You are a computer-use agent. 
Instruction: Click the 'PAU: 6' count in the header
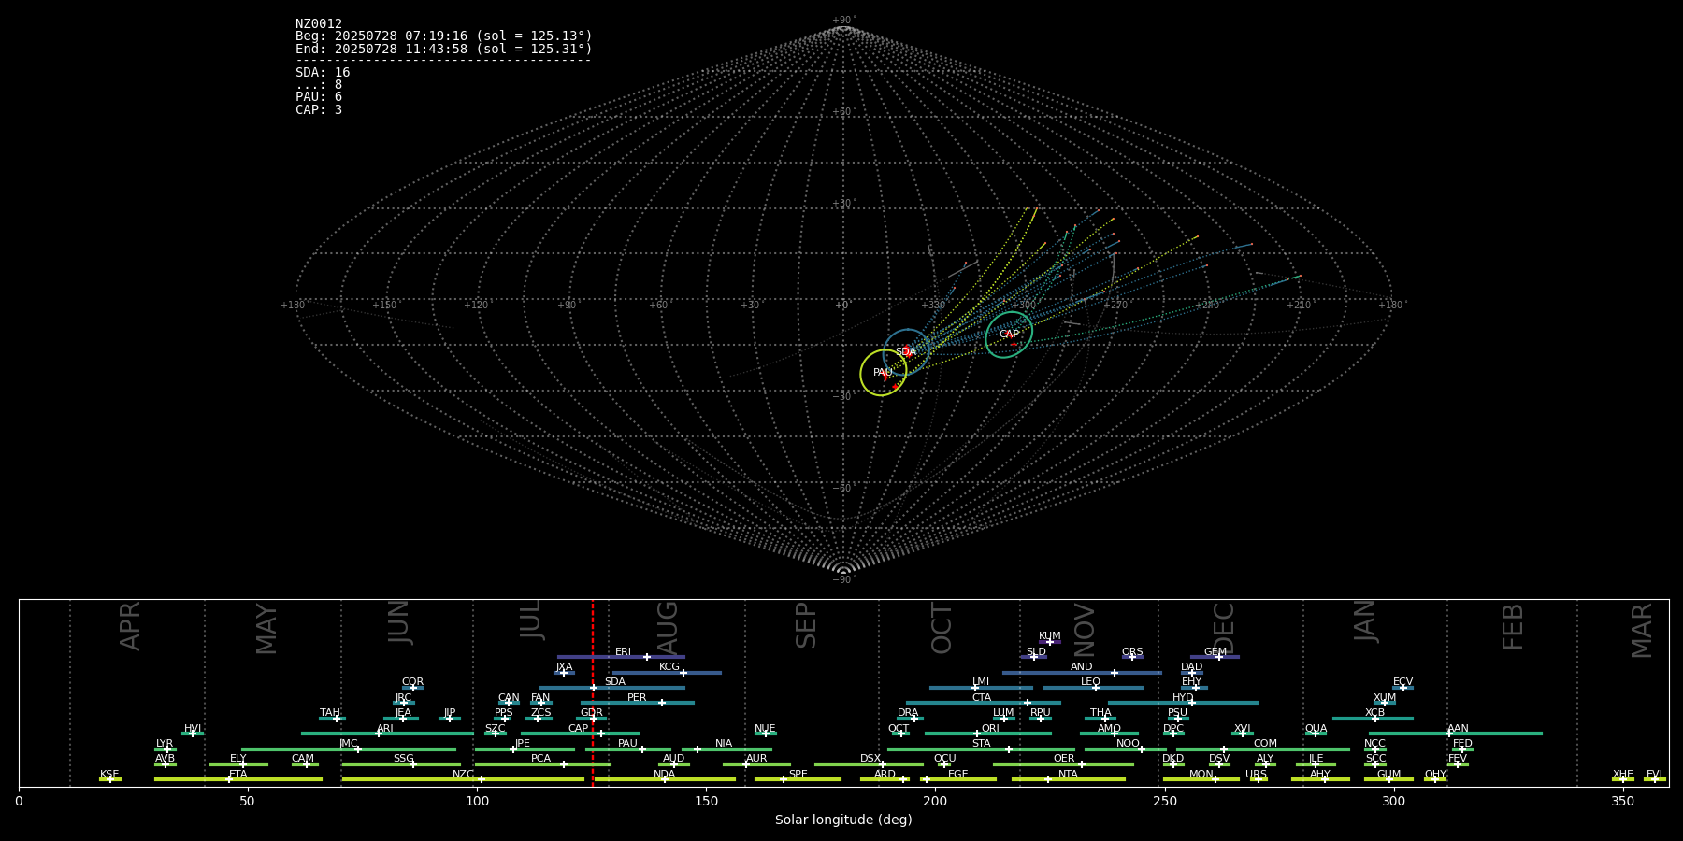(x=319, y=97)
